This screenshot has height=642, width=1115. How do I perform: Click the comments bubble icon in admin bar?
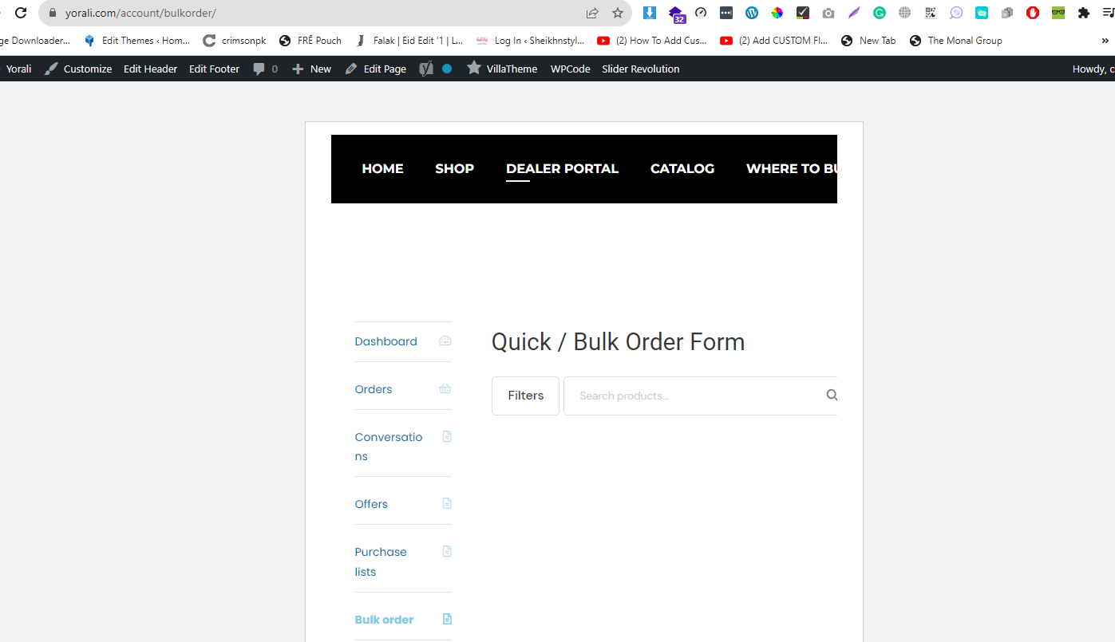point(259,69)
